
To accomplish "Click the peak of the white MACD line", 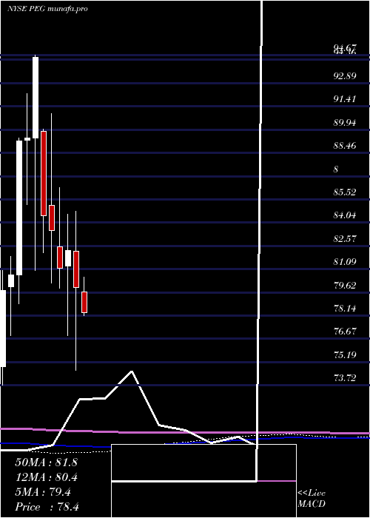I will click(x=132, y=371).
